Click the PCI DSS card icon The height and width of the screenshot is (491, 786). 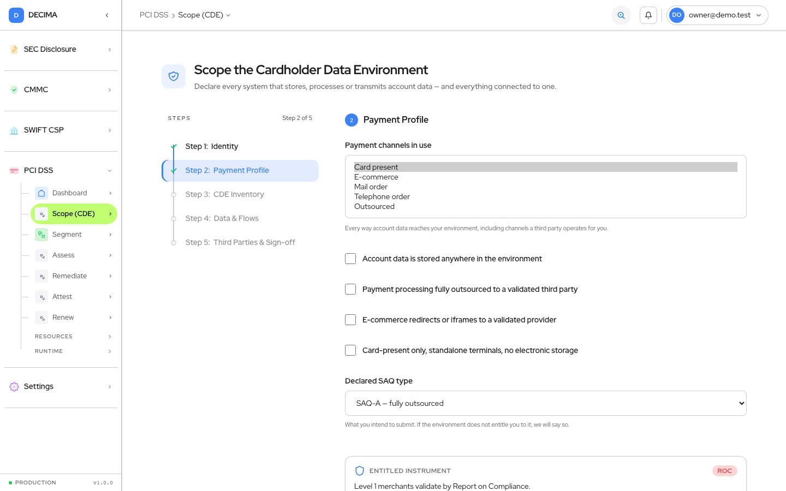click(14, 171)
